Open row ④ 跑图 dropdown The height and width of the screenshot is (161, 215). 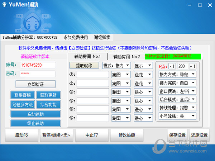[121, 101]
